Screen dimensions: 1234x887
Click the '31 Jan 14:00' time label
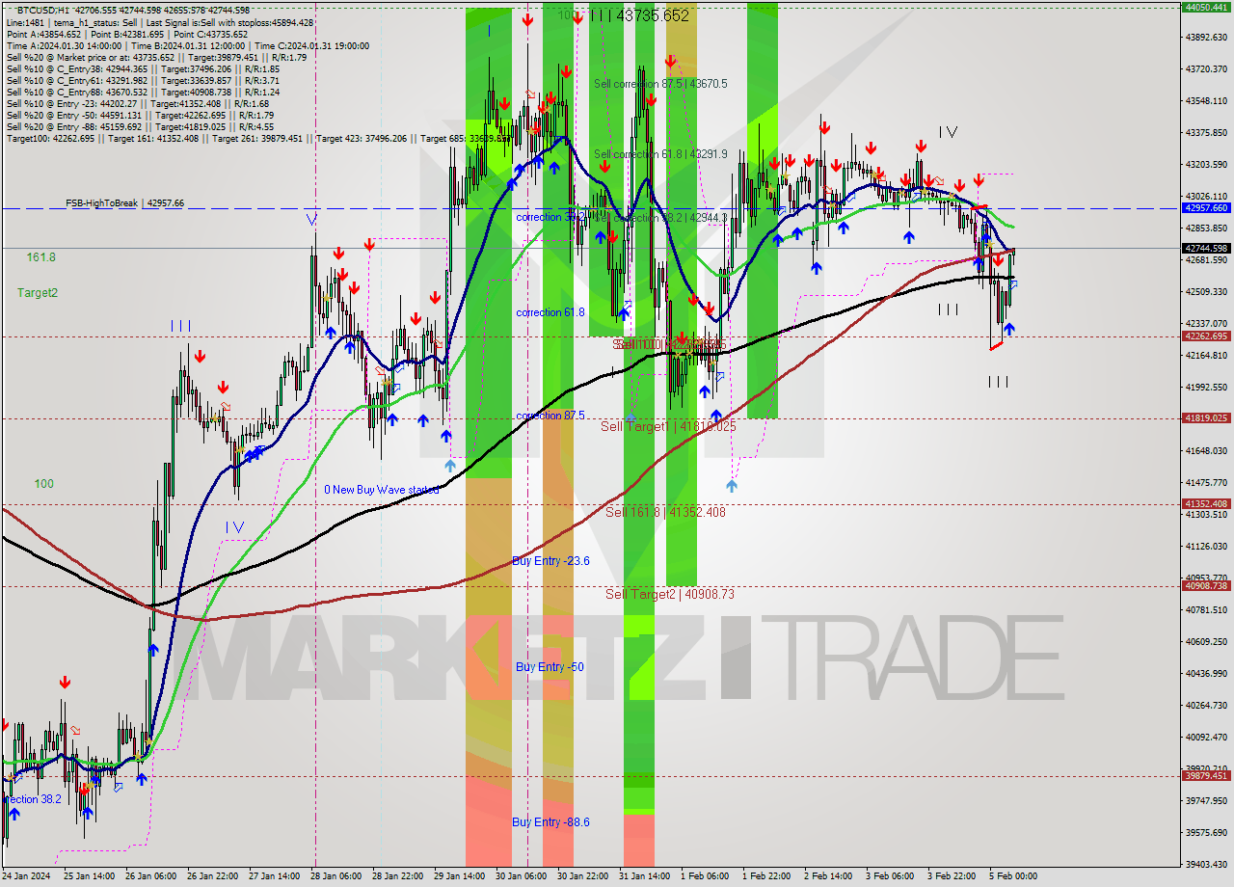(x=644, y=876)
